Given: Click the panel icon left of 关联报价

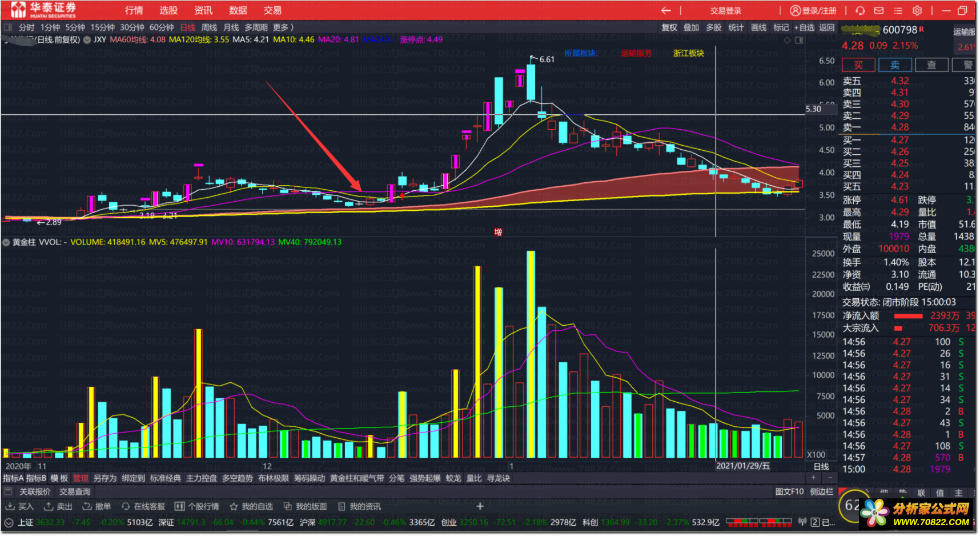Looking at the screenshot, I should pyautogui.click(x=8, y=491).
